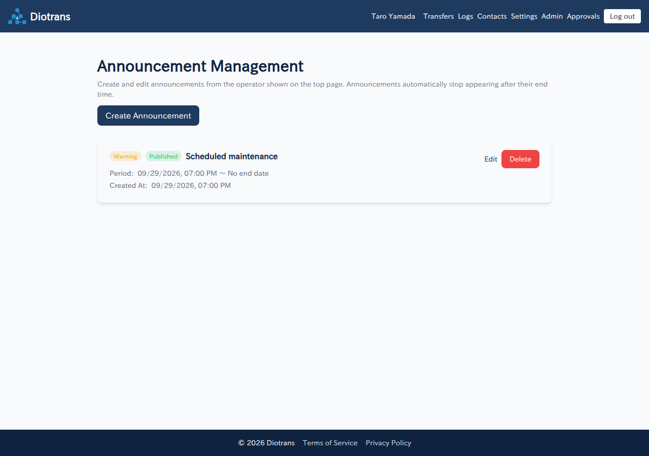Go to the Logs page
Viewport: 649px width, 456px height.
tap(465, 16)
